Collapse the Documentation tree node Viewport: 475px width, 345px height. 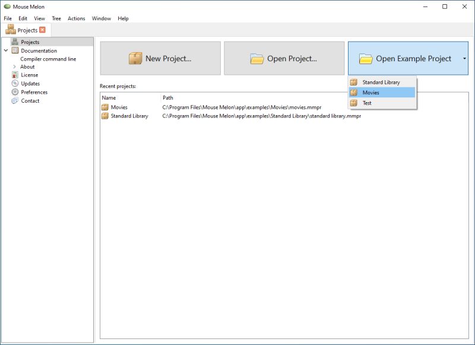coord(6,50)
